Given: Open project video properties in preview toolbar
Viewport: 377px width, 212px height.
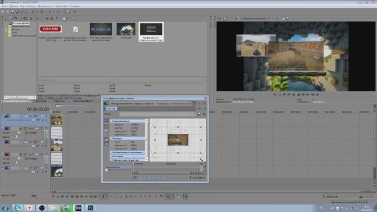Looking at the screenshot, I should [x=219, y=18].
